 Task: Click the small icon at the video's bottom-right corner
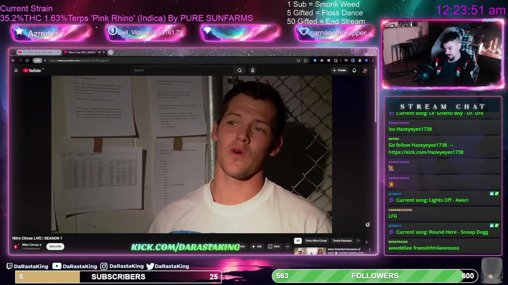click(x=368, y=224)
